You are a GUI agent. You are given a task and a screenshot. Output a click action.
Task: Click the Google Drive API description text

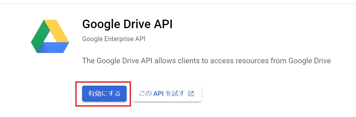pos(206,61)
